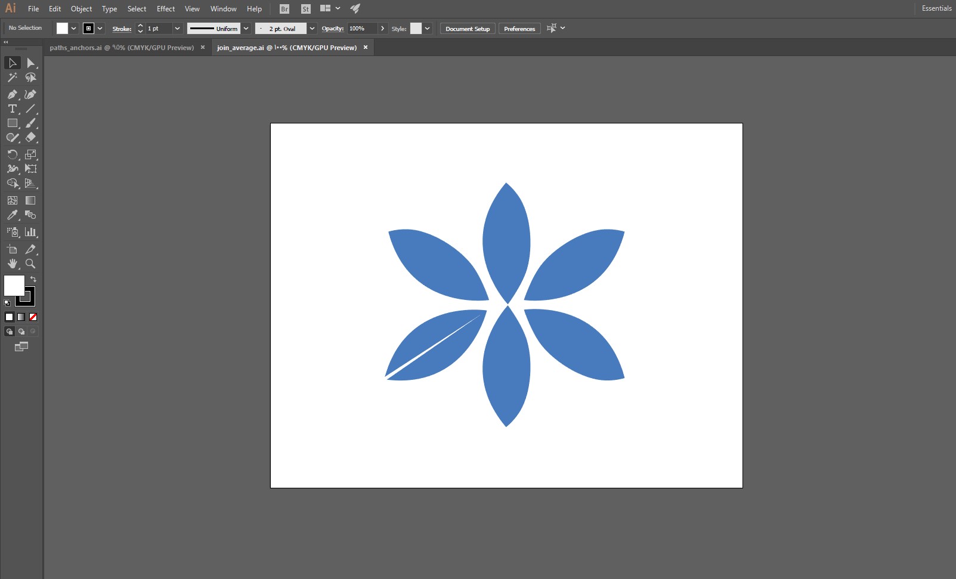Open the Object menu
This screenshot has width=956, height=579.
pos(82,9)
